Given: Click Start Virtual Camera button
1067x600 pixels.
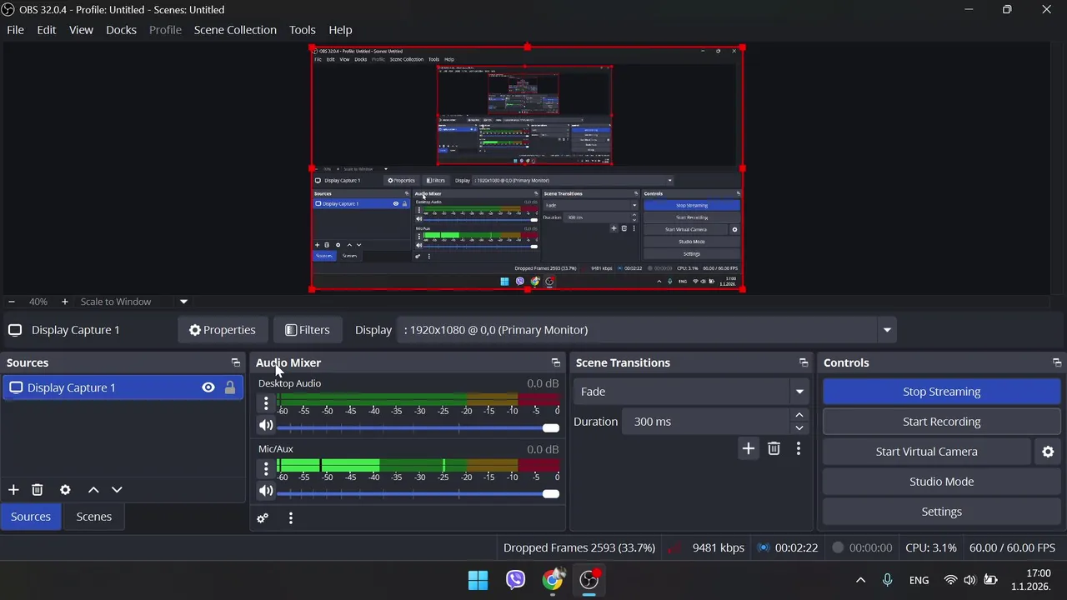Looking at the screenshot, I should point(927,452).
